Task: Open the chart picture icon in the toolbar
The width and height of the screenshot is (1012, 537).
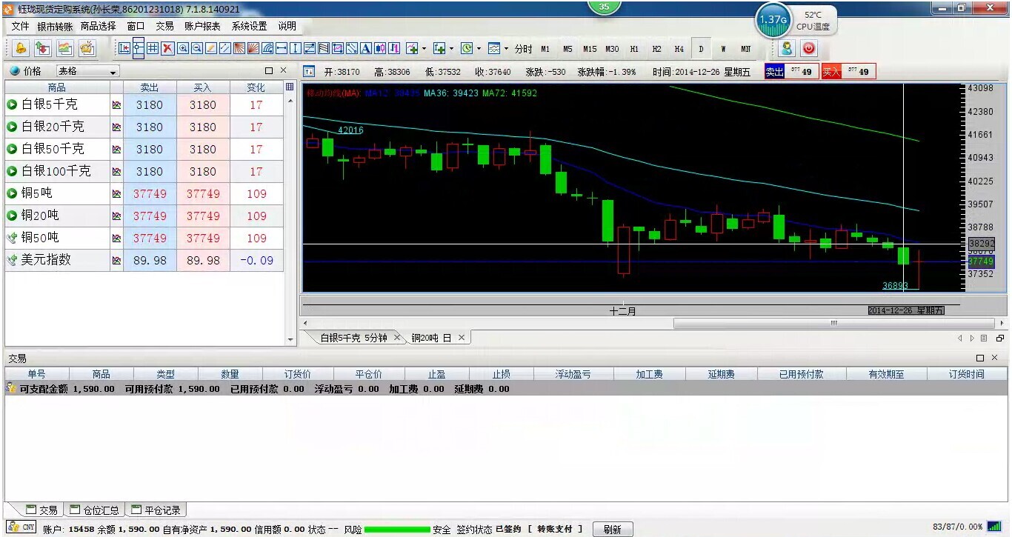Action: 65,48
